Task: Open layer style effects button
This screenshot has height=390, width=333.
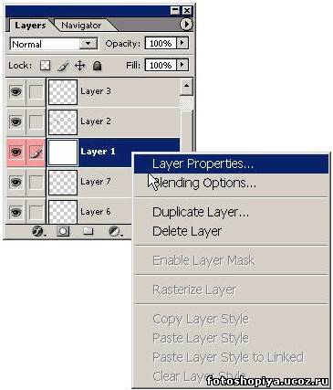Action: tap(38, 232)
